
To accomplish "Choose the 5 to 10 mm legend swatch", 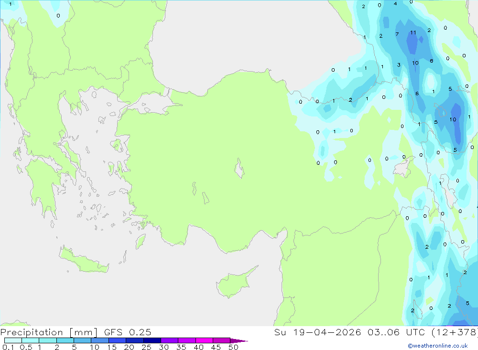I will point(82,340).
